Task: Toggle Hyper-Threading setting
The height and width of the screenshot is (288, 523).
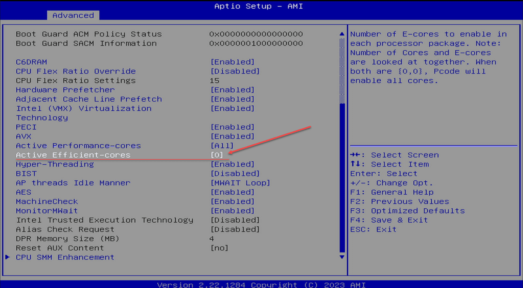Action: coord(55,164)
